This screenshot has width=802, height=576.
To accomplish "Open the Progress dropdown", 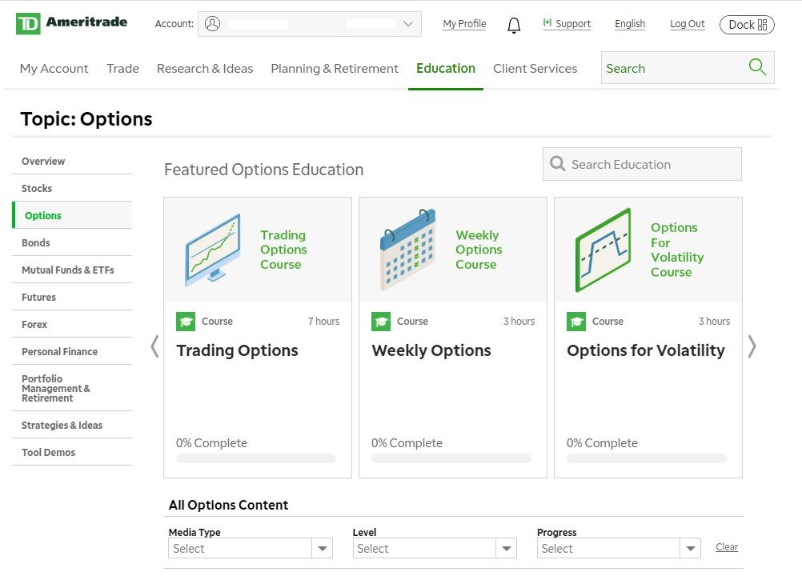I will point(619,548).
